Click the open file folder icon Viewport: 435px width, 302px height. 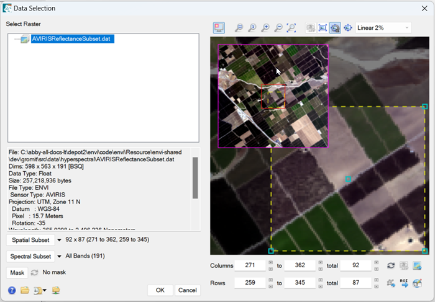(x=25, y=290)
